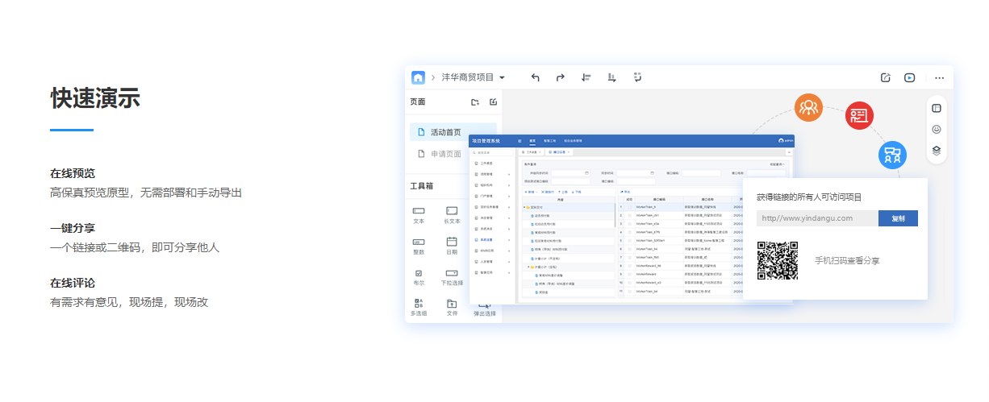The image size is (989, 402).
Task: Click the admin avatar in the 项目管理系统 header
Action: pos(782,140)
